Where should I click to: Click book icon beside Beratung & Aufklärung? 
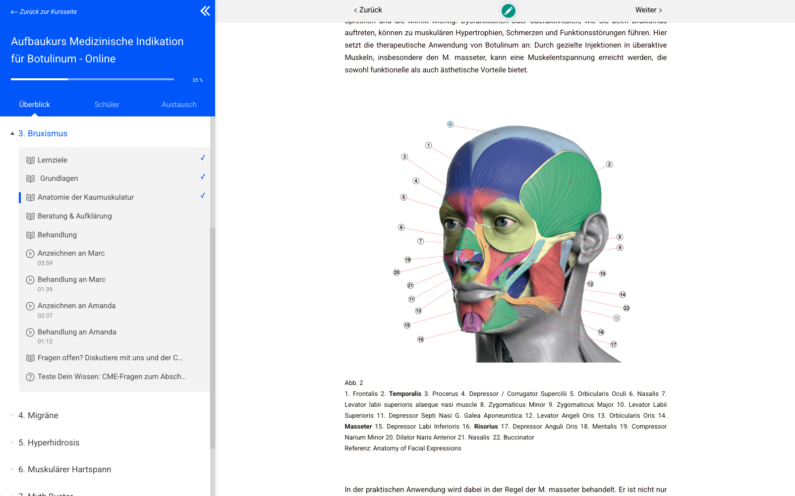[30, 216]
